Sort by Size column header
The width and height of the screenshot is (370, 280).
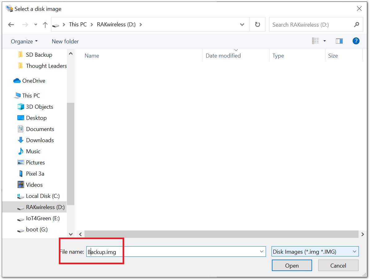click(333, 56)
